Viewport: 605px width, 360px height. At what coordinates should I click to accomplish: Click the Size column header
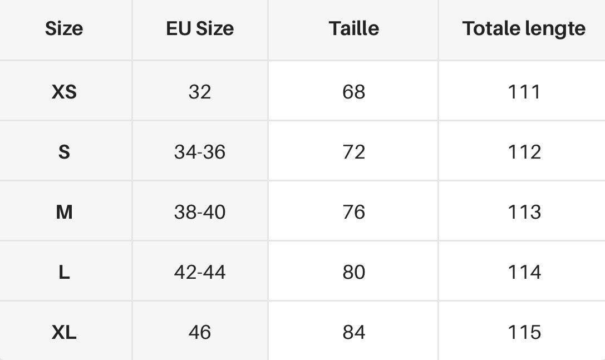click(64, 28)
